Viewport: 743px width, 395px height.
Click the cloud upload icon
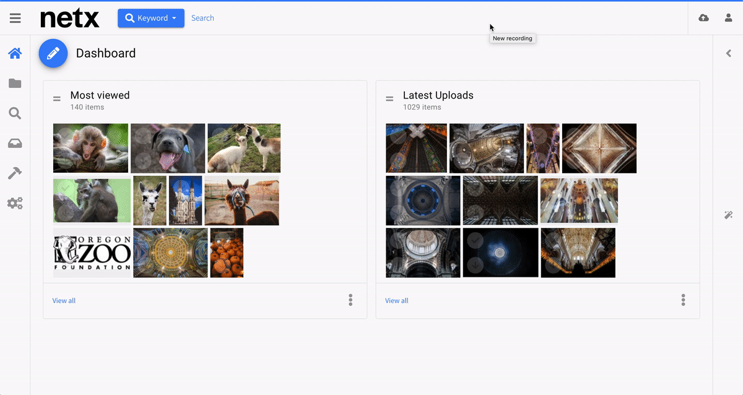[703, 18]
